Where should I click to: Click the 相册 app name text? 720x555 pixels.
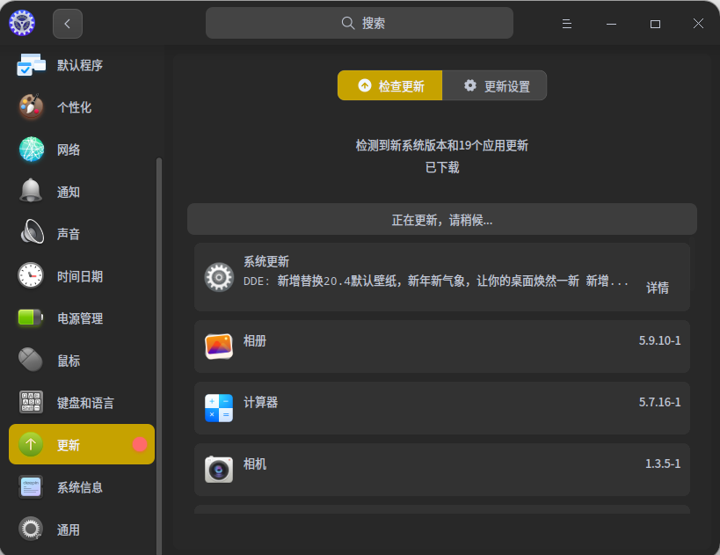tap(255, 341)
